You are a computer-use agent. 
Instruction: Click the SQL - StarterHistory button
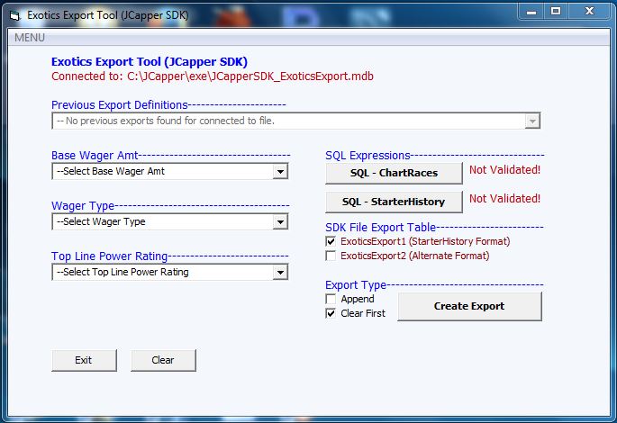coord(394,202)
